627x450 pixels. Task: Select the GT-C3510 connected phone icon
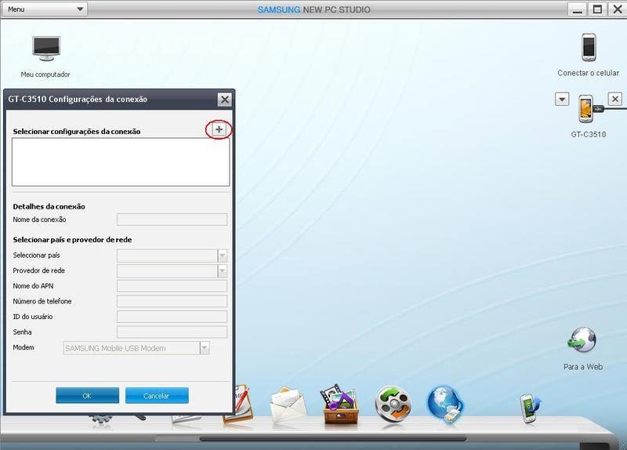coord(586,108)
